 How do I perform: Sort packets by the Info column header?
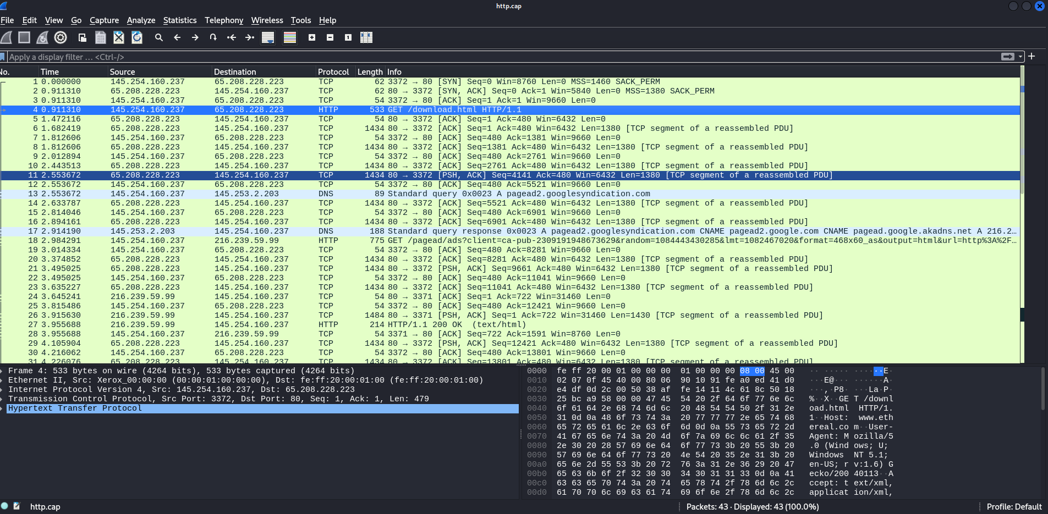pyautogui.click(x=703, y=71)
